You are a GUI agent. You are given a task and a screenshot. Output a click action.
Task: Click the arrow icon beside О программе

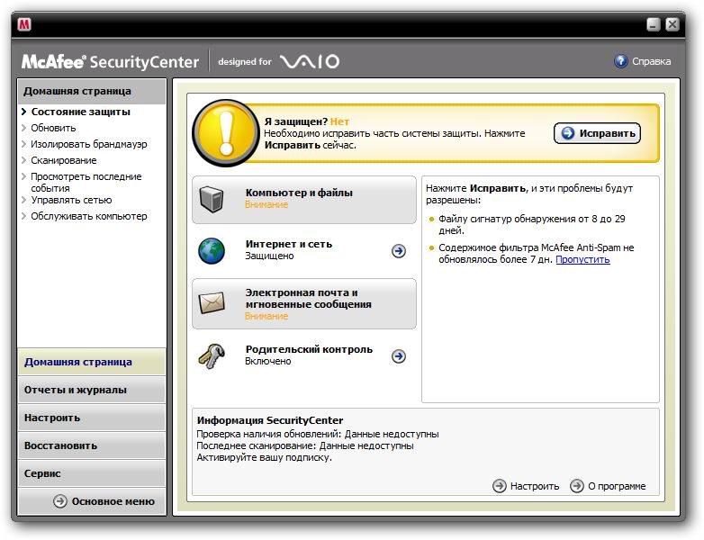tap(577, 486)
